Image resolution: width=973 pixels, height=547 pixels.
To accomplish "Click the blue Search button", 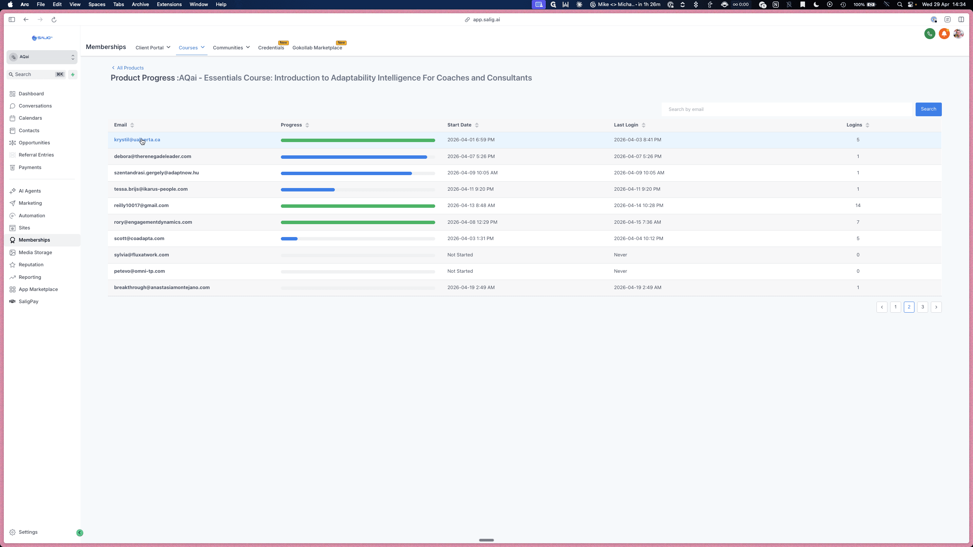I will tap(928, 109).
